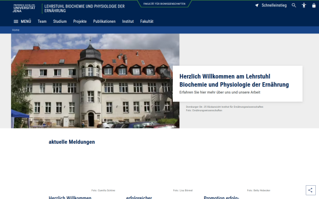Click the Lehrstuhl Biochemie und Physiologie title
Viewport: 319px width, 199px height.
pos(85,8)
